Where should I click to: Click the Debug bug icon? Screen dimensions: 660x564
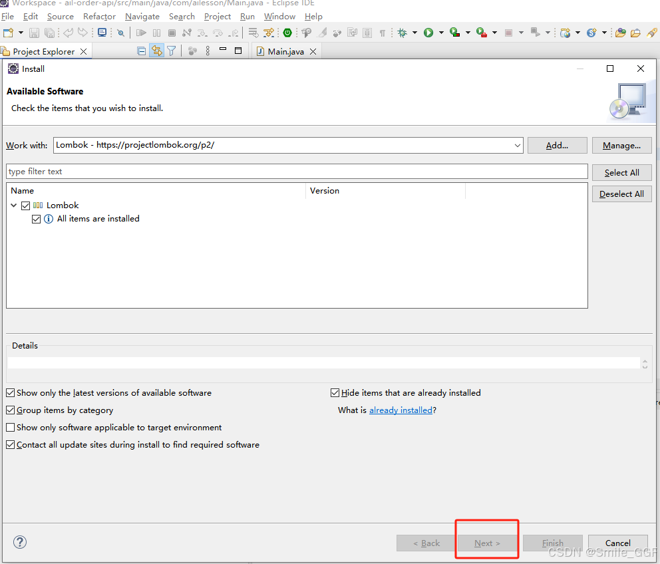(x=403, y=33)
